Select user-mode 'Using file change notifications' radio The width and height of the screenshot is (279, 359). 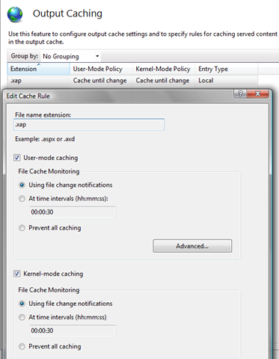point(22,185)
